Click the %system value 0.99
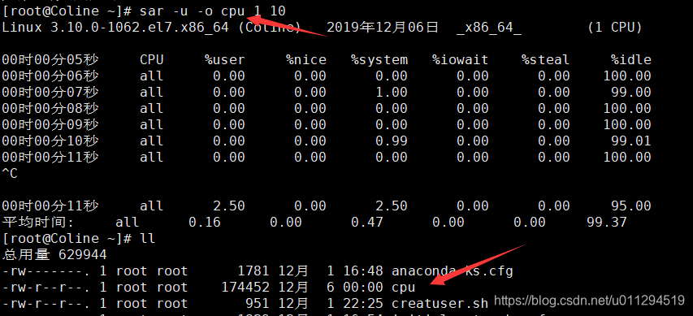Image resolution: width=693 pixels, height=316 pixels. (x=391, y=141)
